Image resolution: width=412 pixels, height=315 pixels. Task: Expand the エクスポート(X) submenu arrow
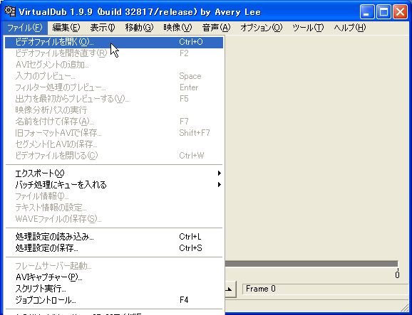(219, 173)
